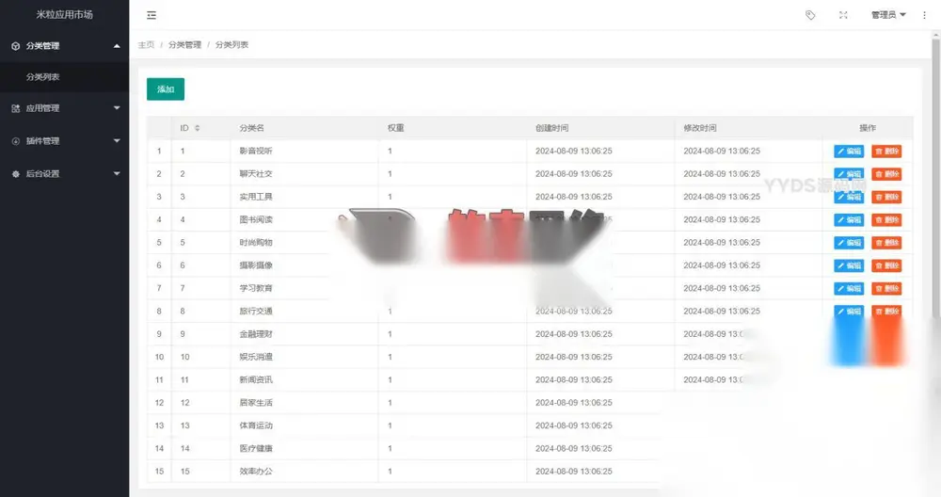Expand the 后台设置 menu arrow
This screenshot has height=497, width=941.
117,174
